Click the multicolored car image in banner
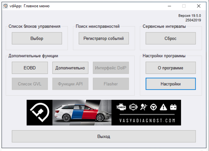This screenshot has height=151, width=209. [82, 113]
